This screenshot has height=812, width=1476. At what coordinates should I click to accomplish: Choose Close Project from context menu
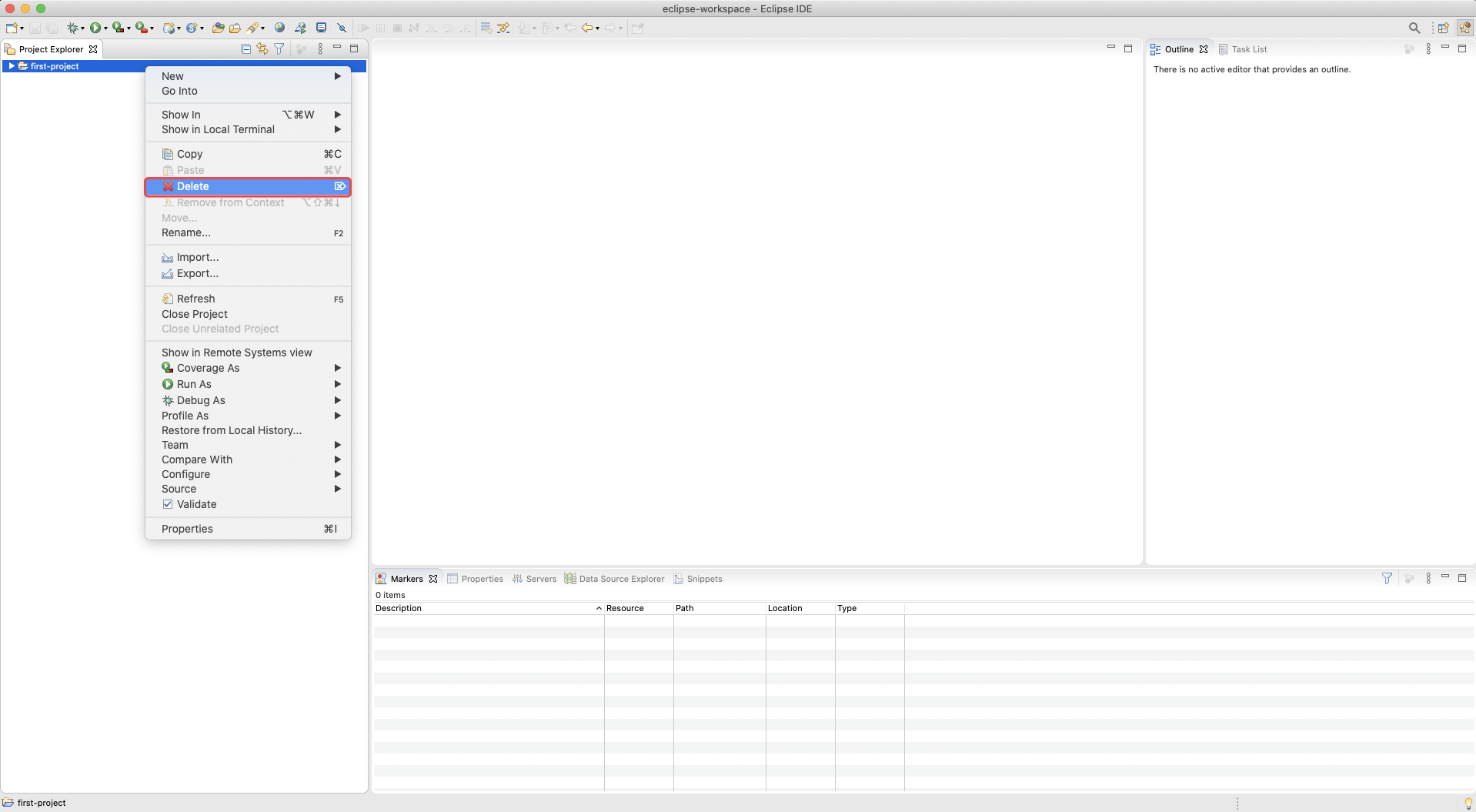click(x=248, y=314)
